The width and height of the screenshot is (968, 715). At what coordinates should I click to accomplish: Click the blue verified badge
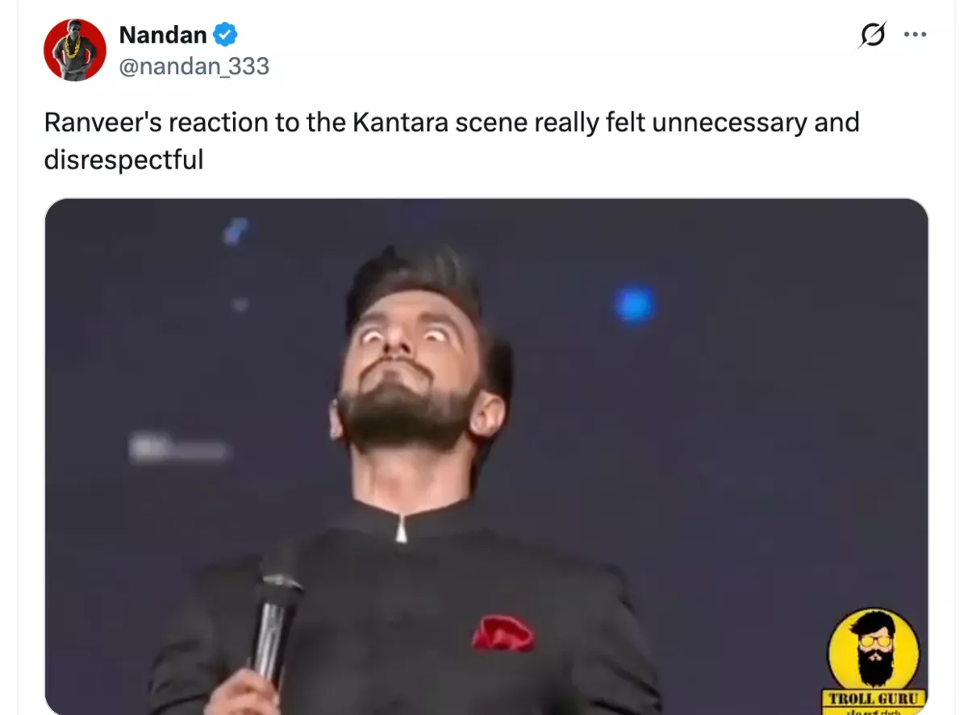point(224,35)
